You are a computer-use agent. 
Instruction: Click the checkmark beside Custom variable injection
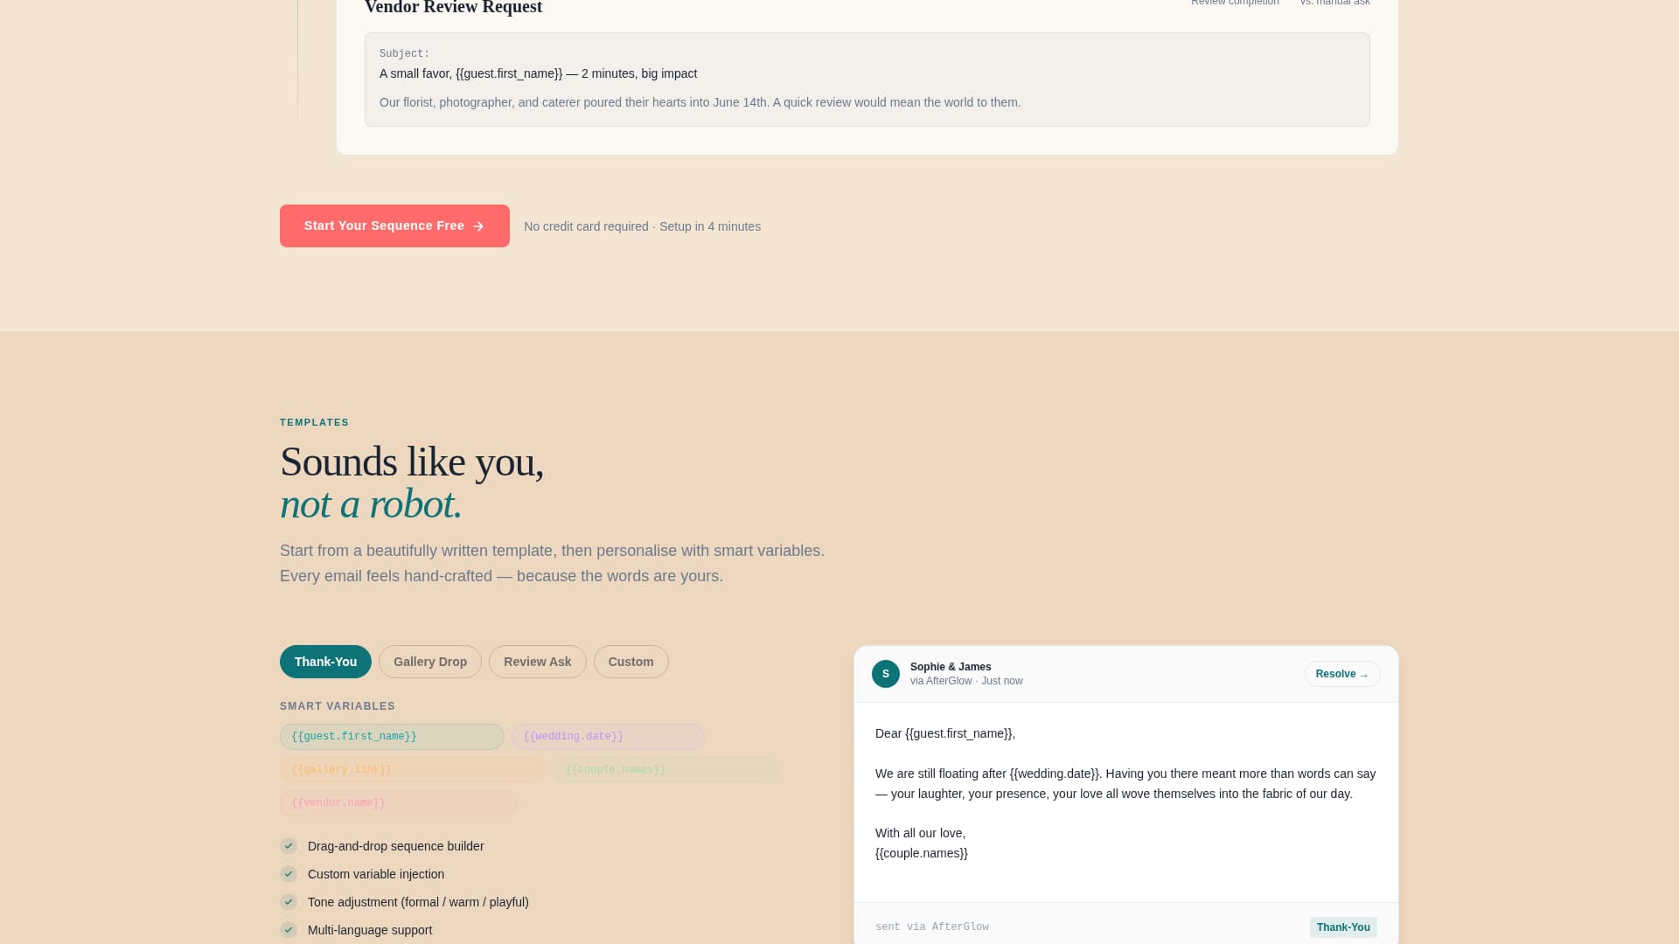[x=288, y=874]
